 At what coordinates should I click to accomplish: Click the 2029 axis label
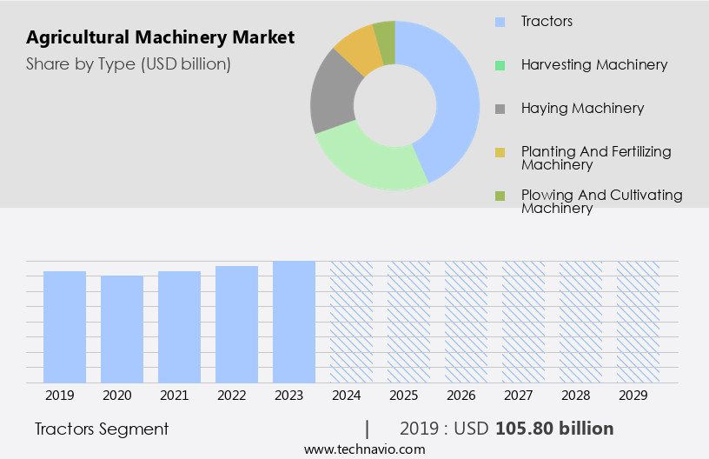pos(633,396)
